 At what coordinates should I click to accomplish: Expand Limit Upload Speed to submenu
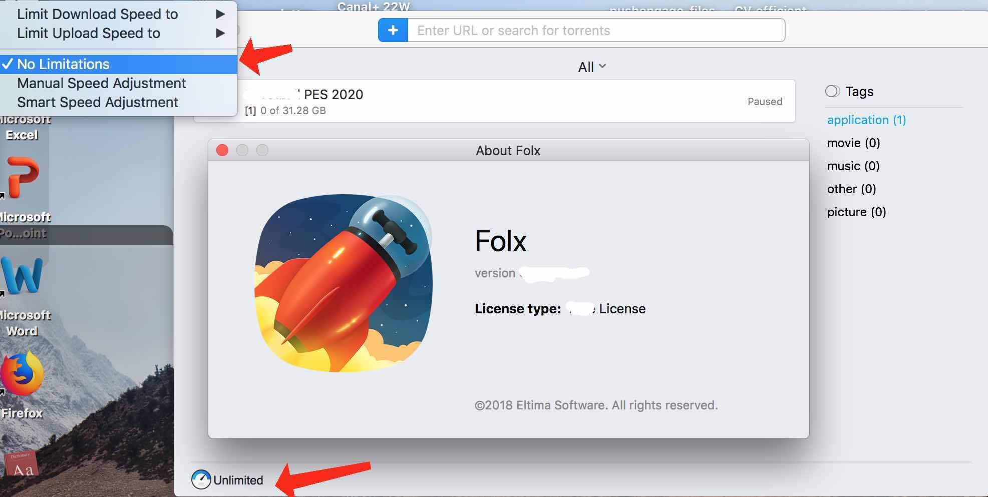119,33
